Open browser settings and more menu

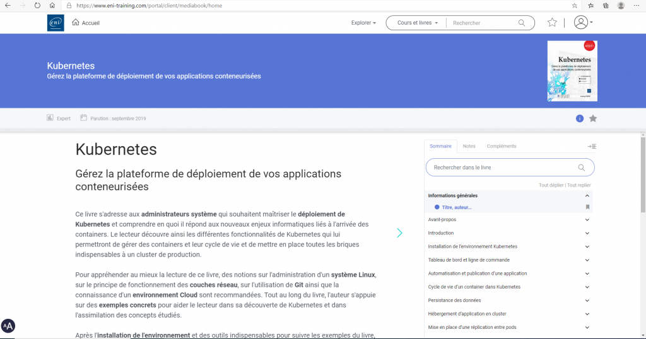coord(637,6)
